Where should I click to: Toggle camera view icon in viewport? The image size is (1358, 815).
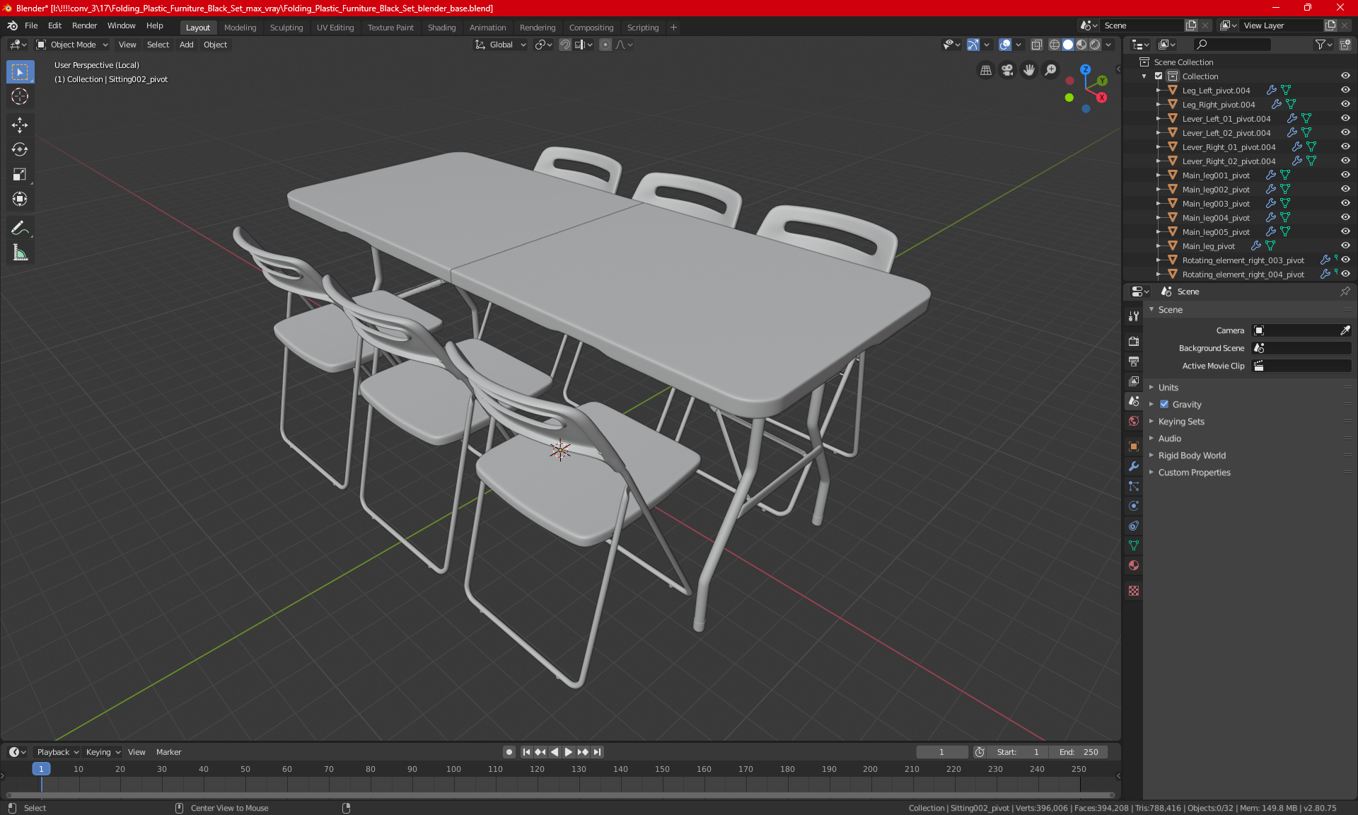(1007, 70)
